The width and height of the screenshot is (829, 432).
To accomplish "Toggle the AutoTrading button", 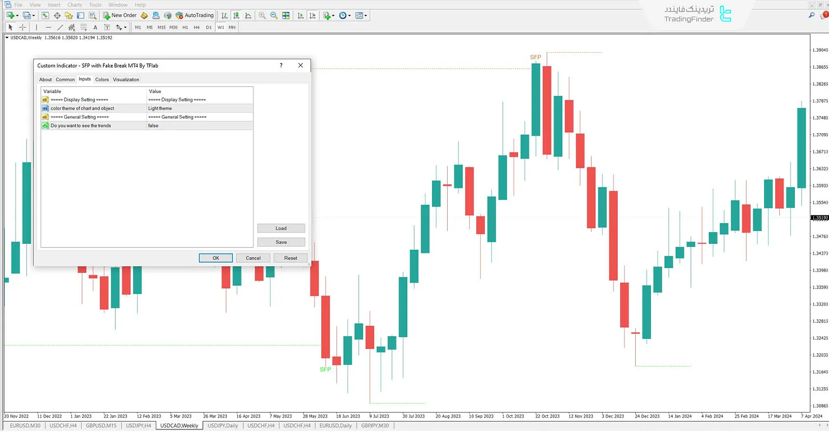I will click(x=195, y=16).
